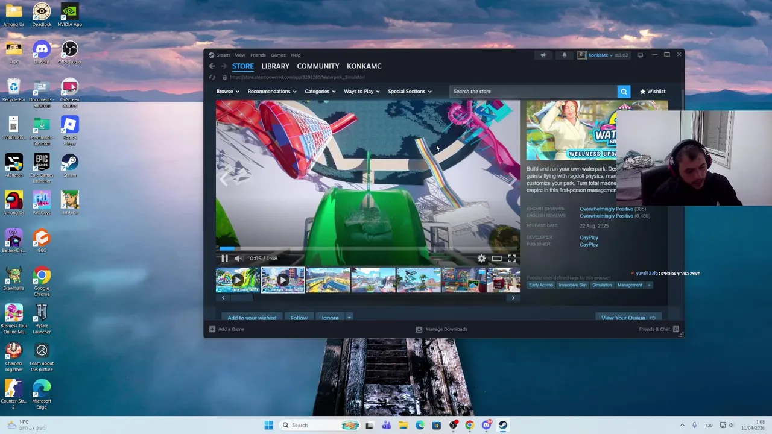Open the Roblox Player desktop shortcut
Viewport: 772px width, 434px height.
click(69, 131)
